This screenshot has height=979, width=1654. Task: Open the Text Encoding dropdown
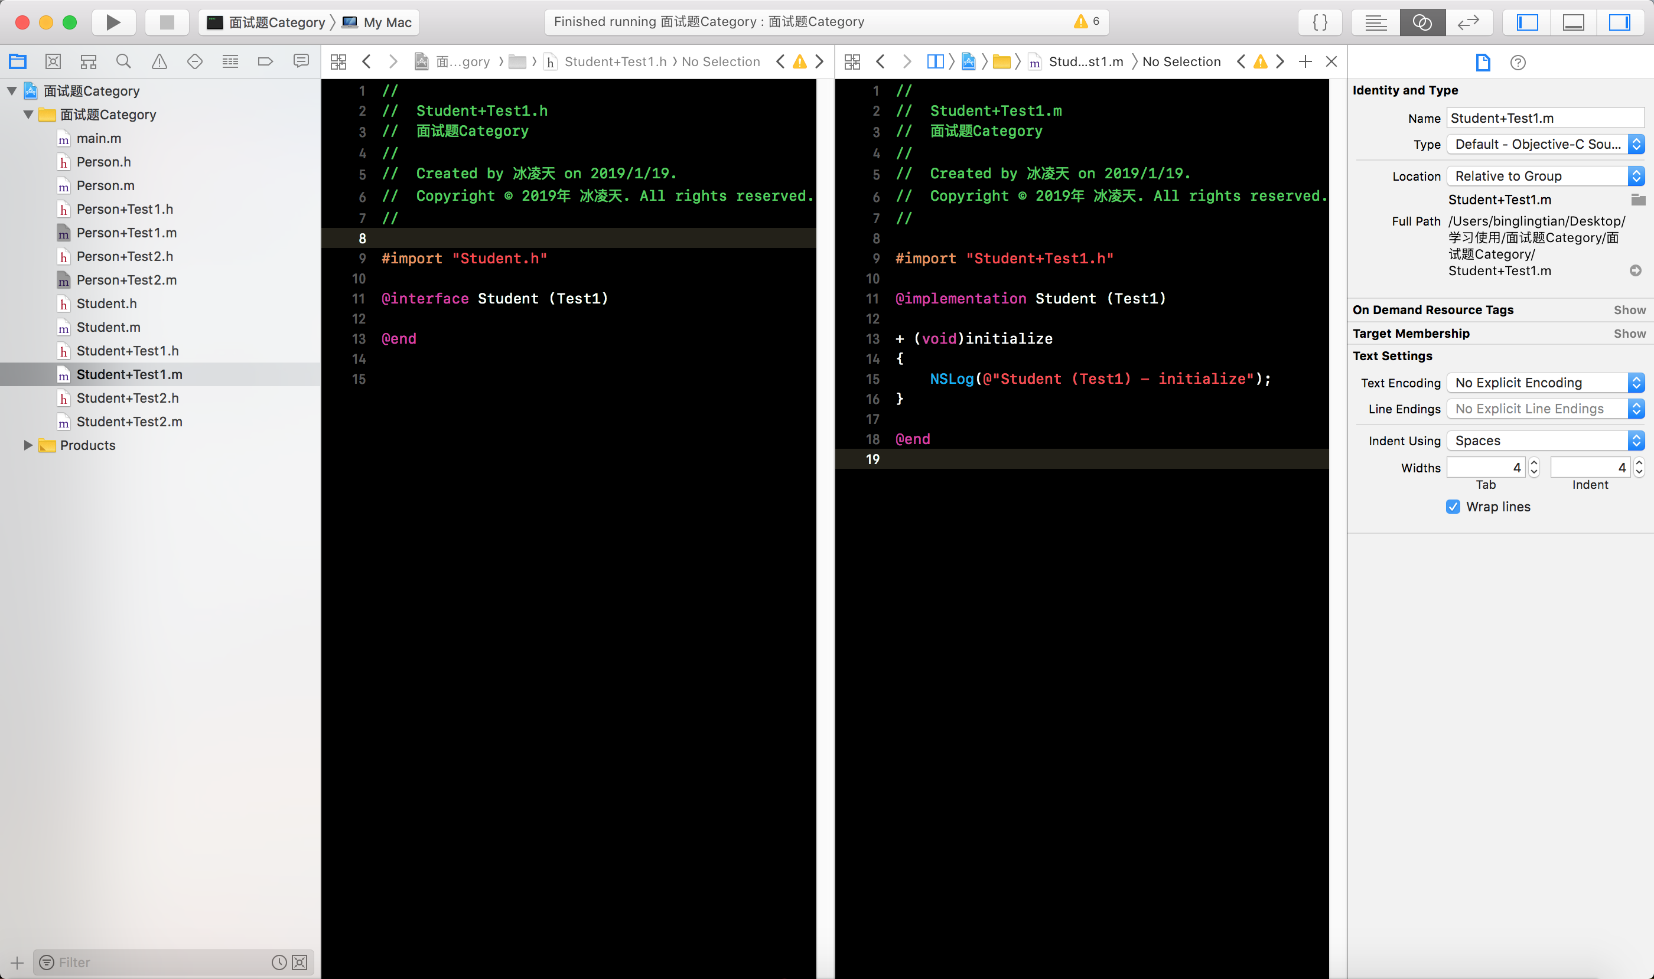[x=1545, y=383]
